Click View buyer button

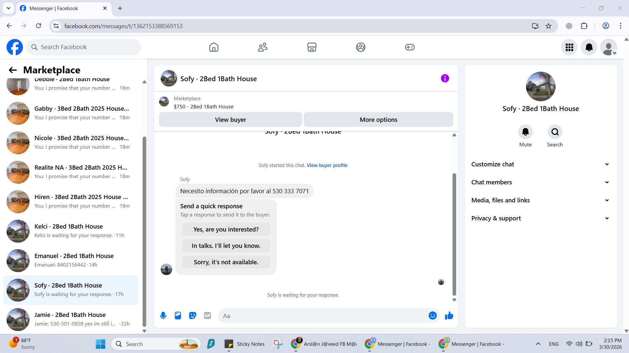pyautogui.click(x=231, y=120)
